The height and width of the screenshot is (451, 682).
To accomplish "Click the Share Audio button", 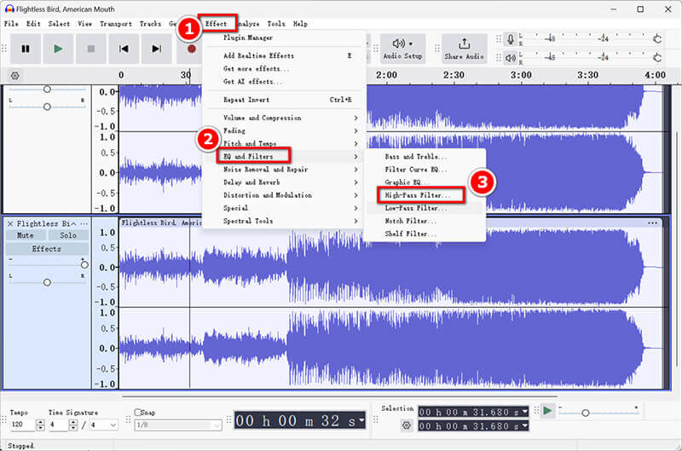I will 464,49.
